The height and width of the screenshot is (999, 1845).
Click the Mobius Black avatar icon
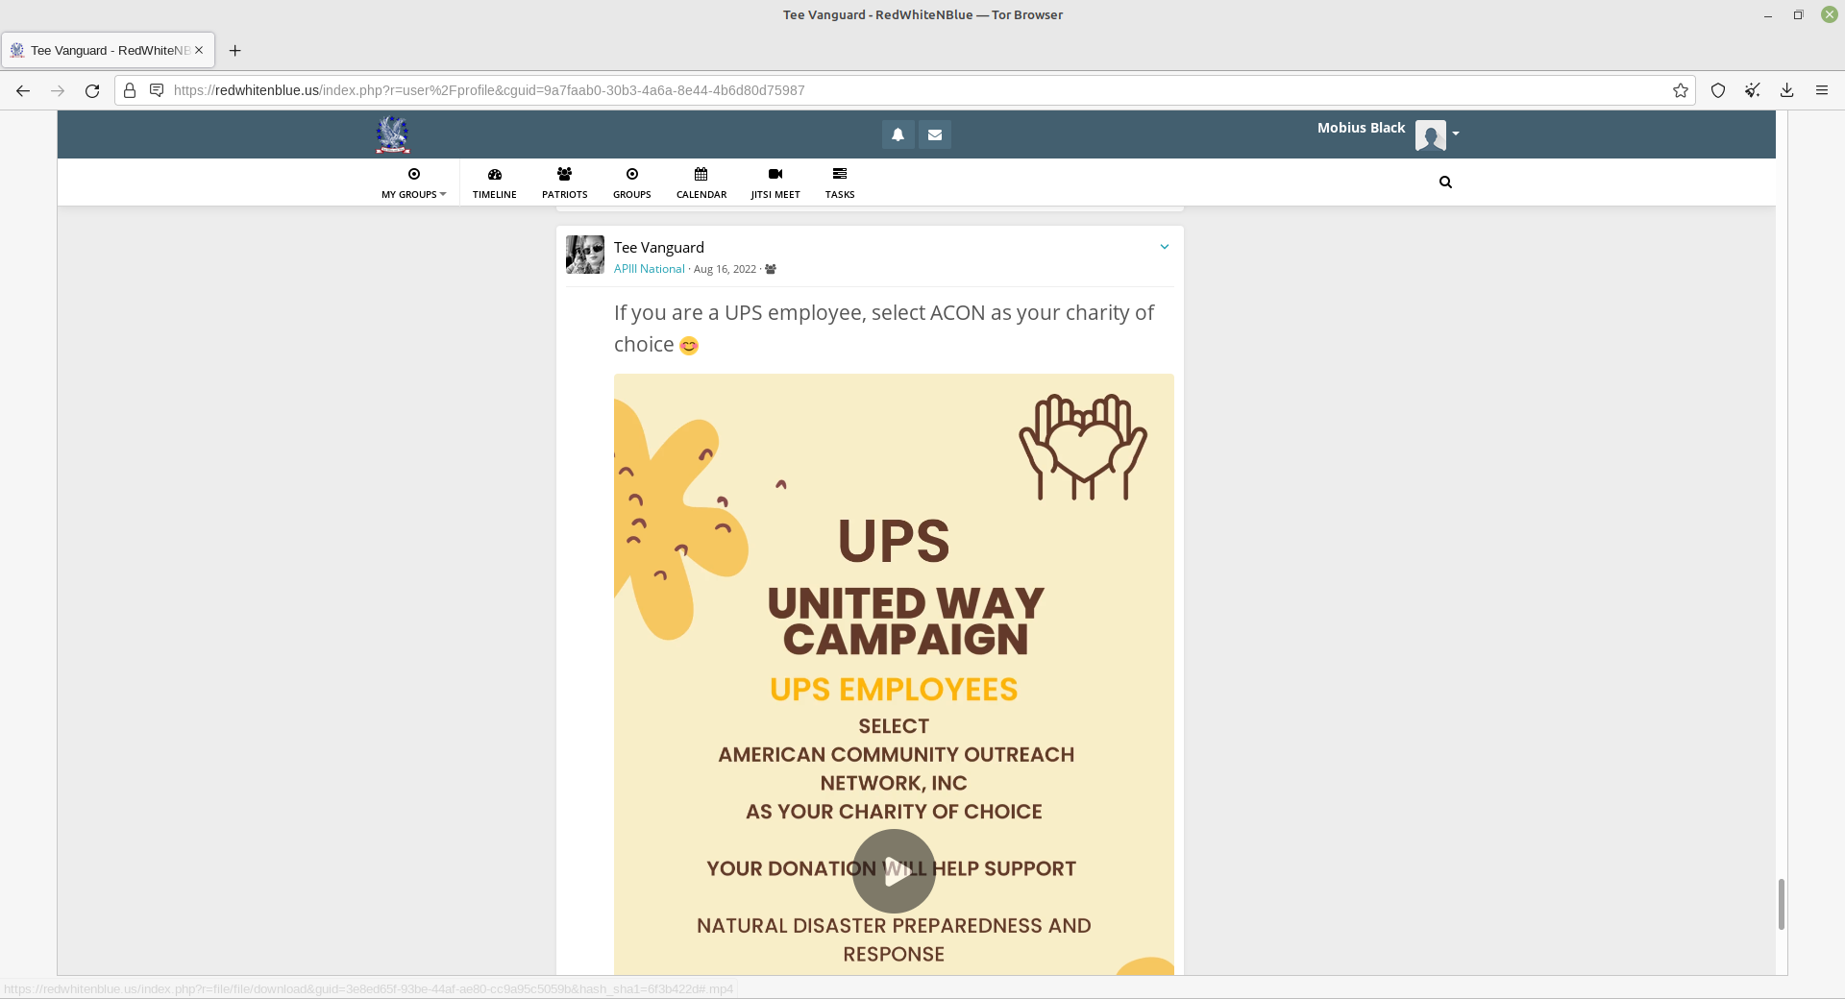coord(1431,134)
